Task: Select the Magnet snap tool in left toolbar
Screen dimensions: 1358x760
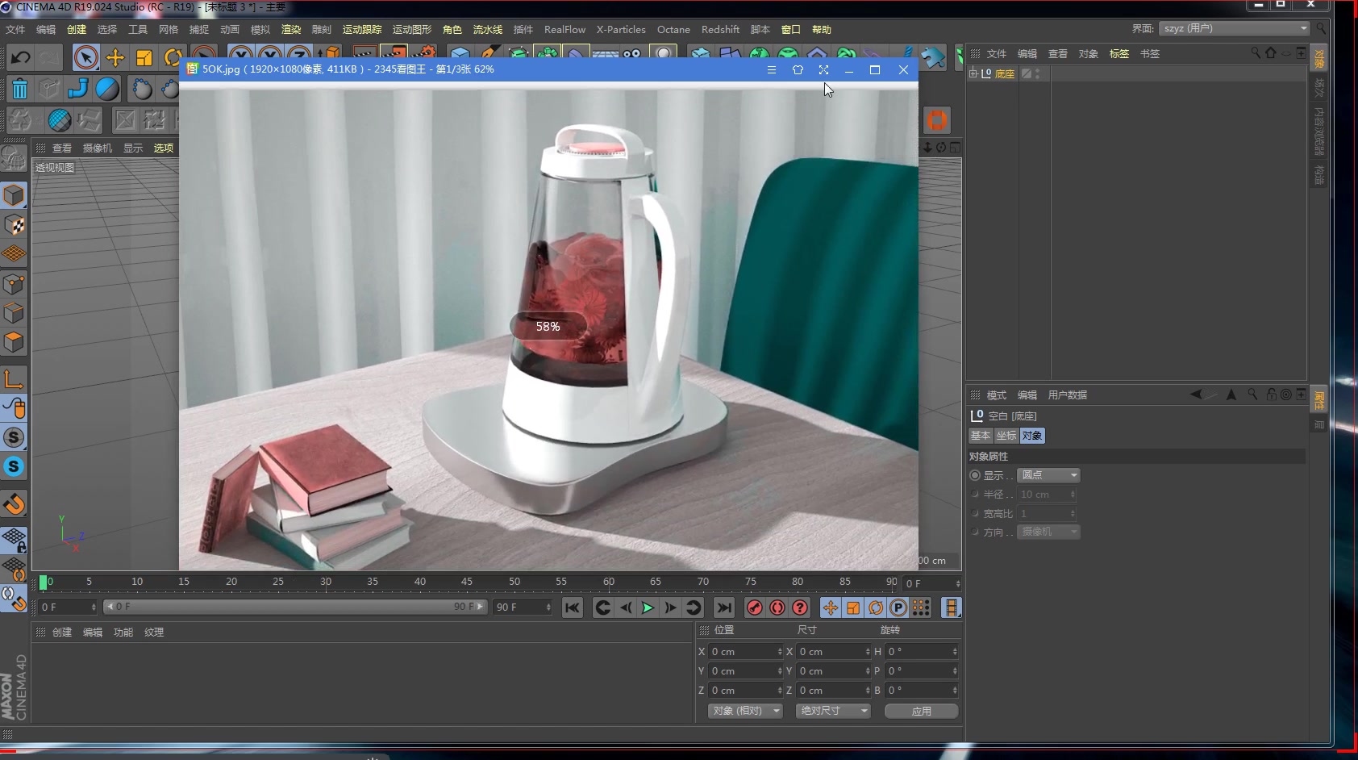Action: click(x=15, y=503)
